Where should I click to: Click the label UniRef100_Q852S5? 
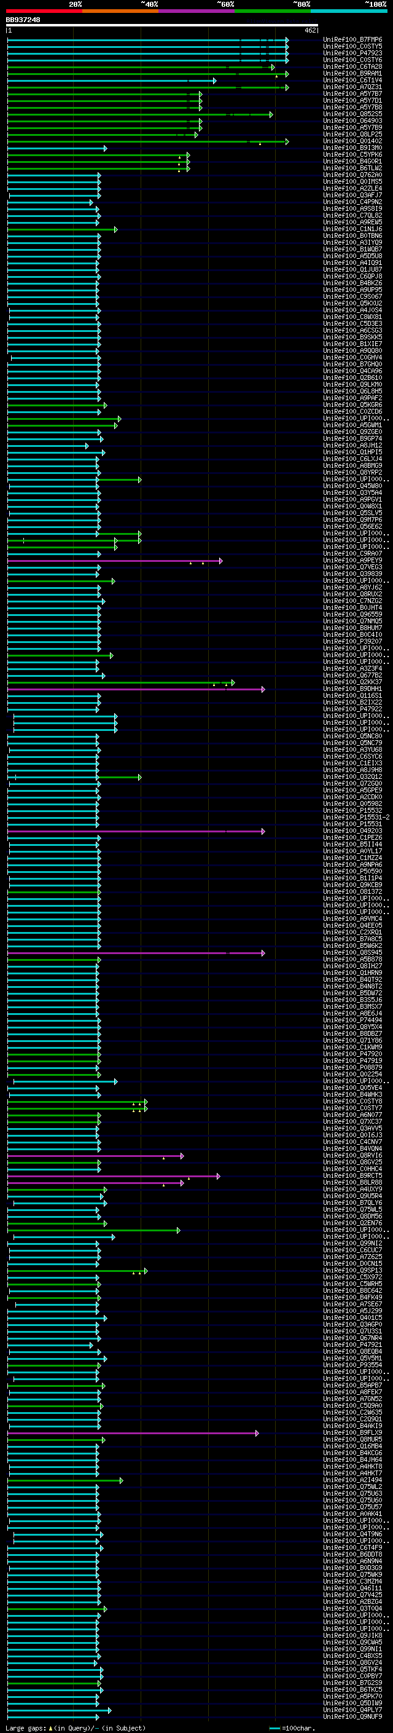[352, 114]
